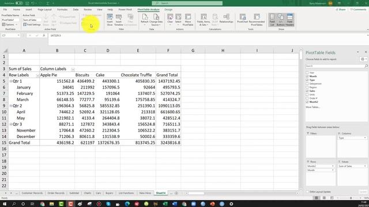Open Sum of Sales dropdown in Values
369x207 pixels.
tap(365, 166)
